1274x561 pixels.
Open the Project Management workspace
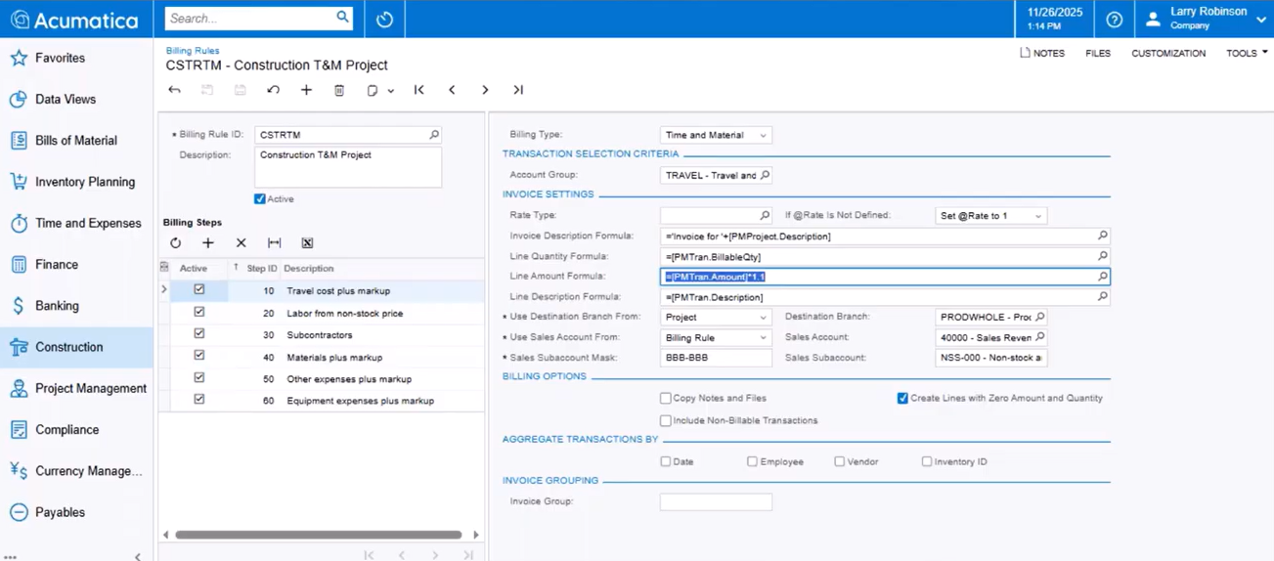click(x=90, y=388)
